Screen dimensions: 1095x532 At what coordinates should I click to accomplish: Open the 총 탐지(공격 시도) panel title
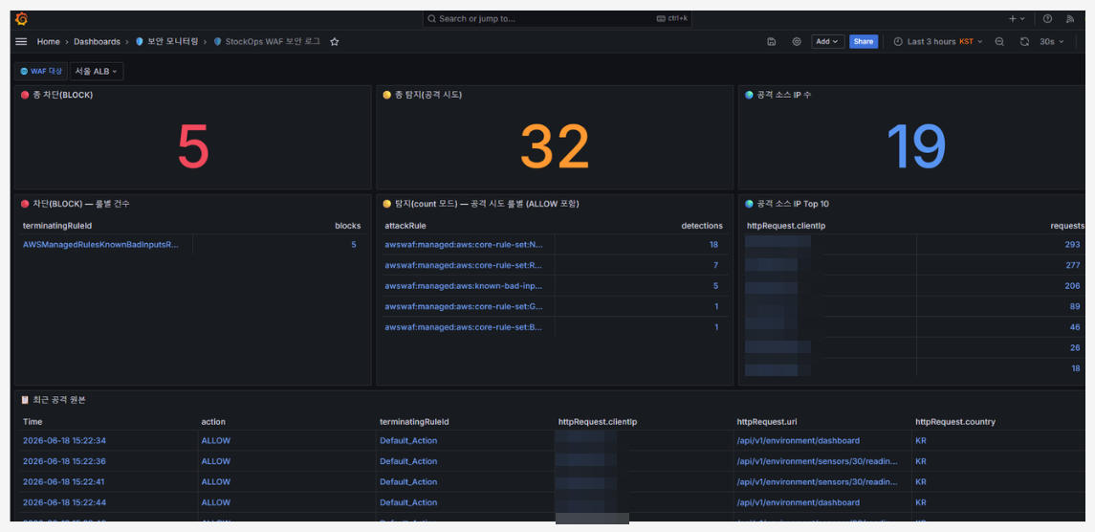point(428,95)
